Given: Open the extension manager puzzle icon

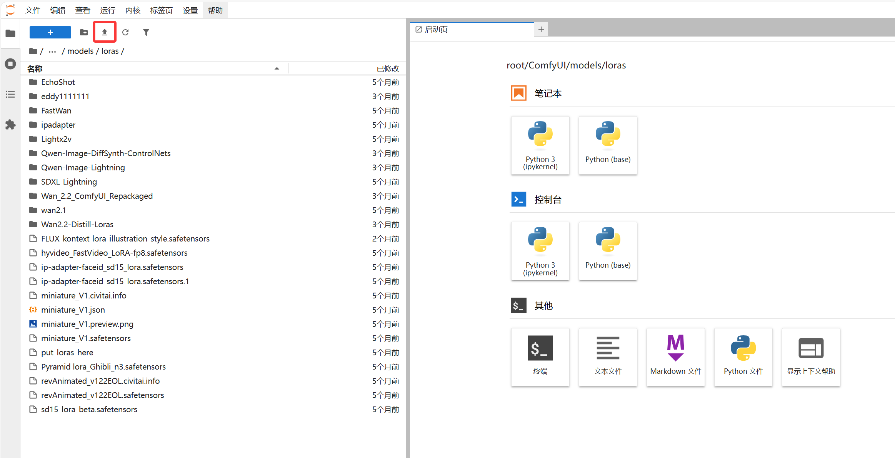Looking at the screenshot, I should [x=10, y=125].
